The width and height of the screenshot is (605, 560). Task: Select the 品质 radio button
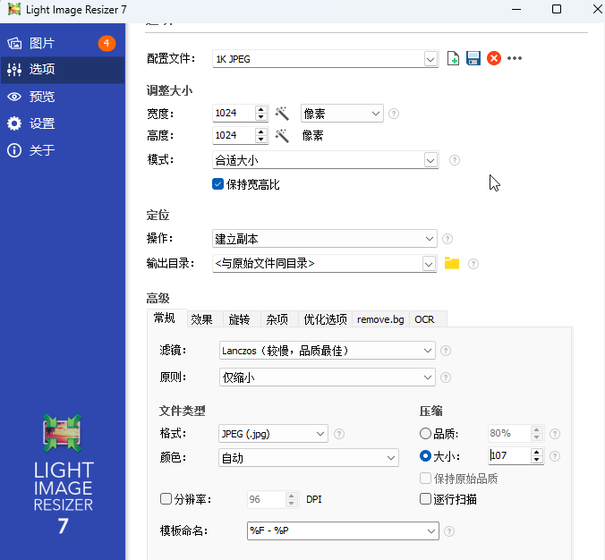coord(425,434)
